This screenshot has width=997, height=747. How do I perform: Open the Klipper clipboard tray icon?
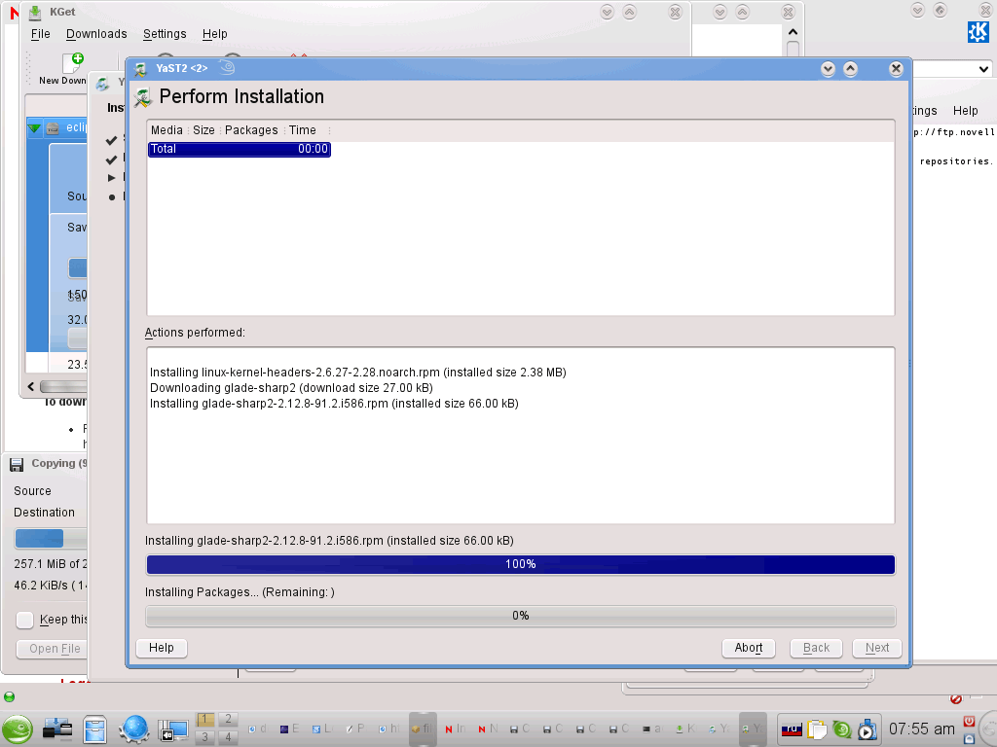pos(817,729)
